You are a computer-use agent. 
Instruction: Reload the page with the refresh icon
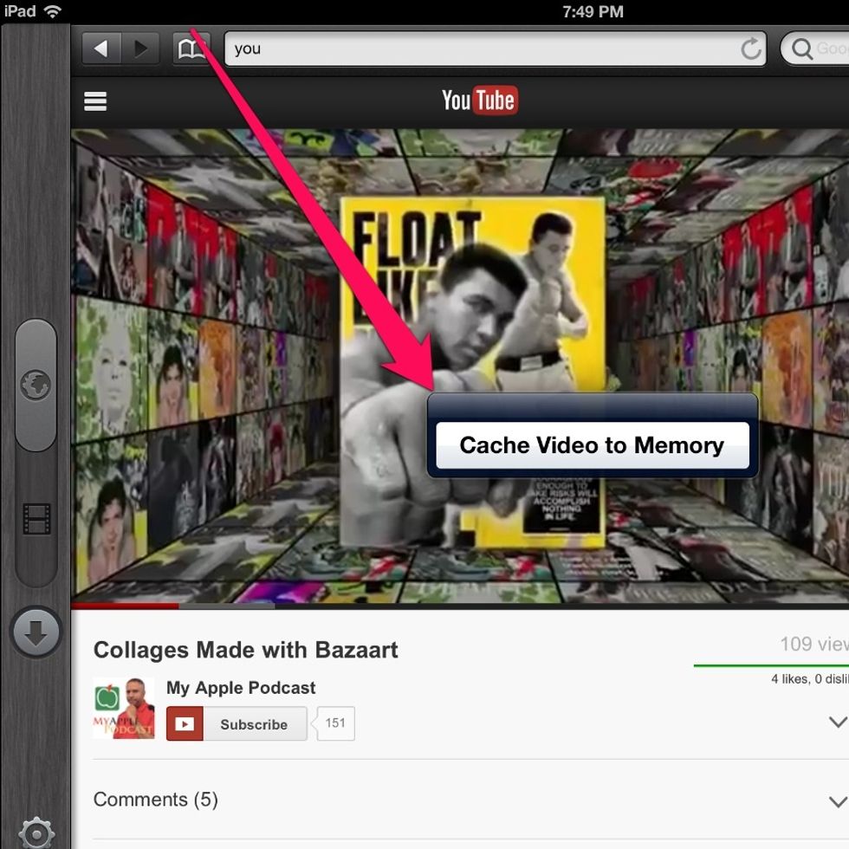(x=751, y=49)
